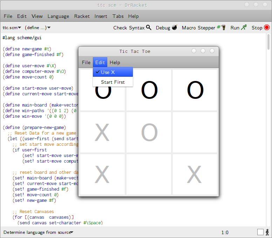Click the Macro Stepper label
The image size is (272, 238).
(198, 28)
